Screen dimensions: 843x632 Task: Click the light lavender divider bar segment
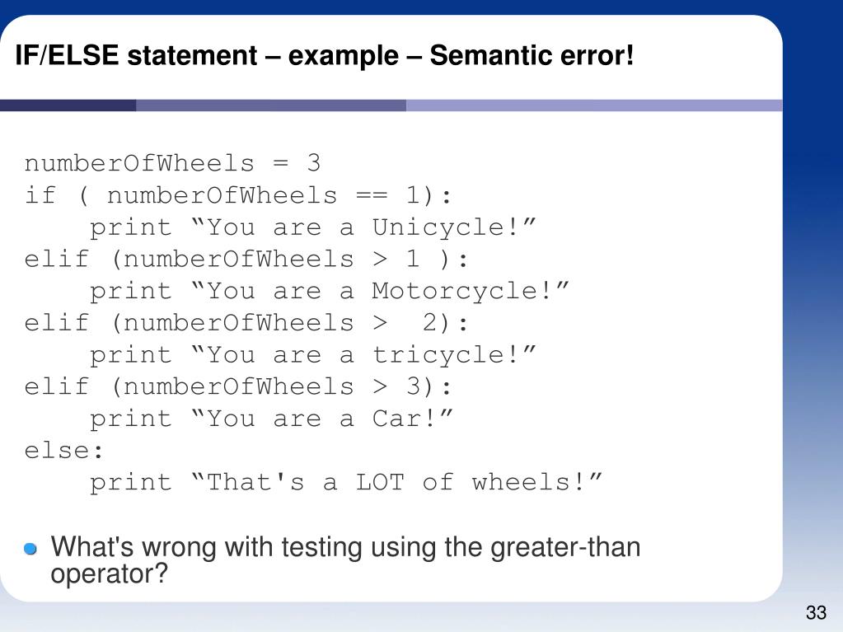pyautogui.click(x=594, y=105)
